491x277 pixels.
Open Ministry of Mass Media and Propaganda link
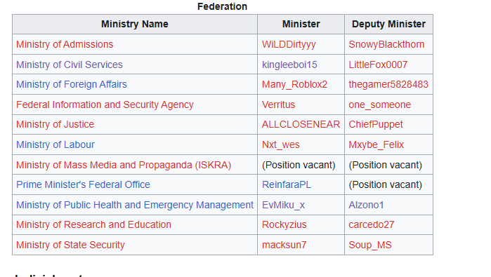click(x=124, y=165)
